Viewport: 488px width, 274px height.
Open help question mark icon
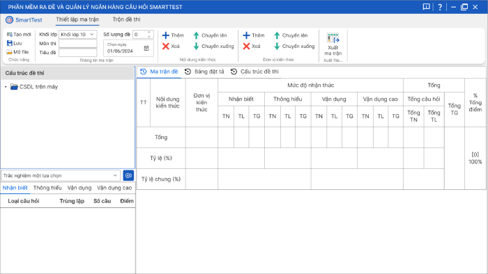tap(440, 7)
